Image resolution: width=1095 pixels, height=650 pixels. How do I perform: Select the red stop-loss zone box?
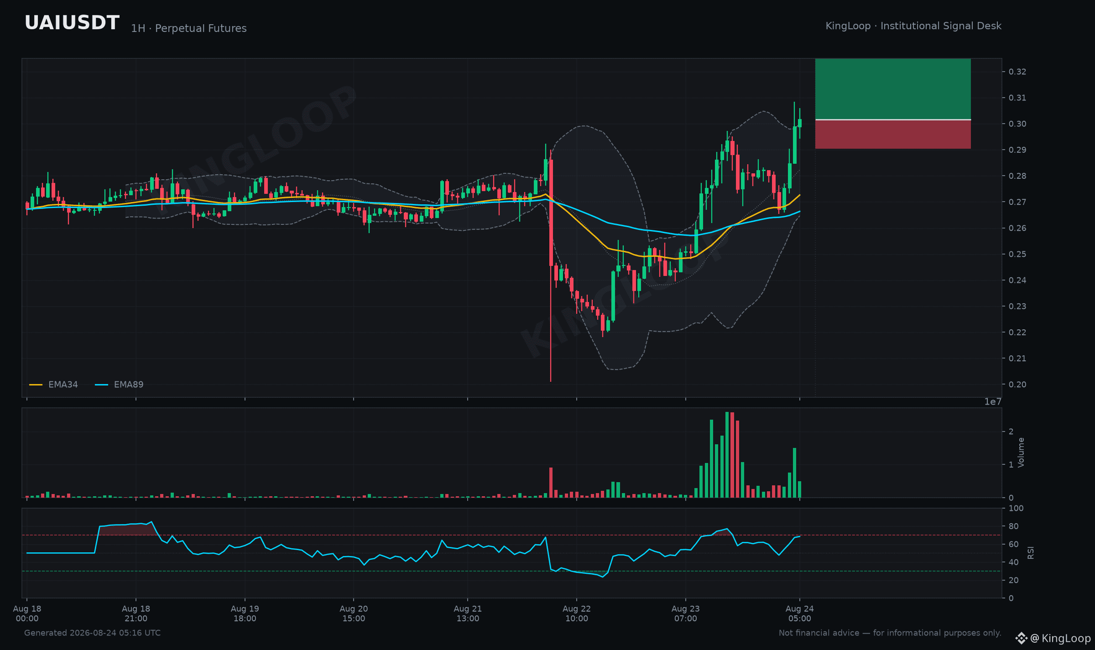coord(893,135)
